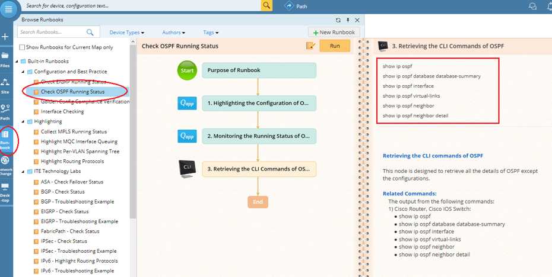Select ASA - Check Failover Status runbook
The width and height of the screenshot is (552, 277).
click(x=72, y=182)
